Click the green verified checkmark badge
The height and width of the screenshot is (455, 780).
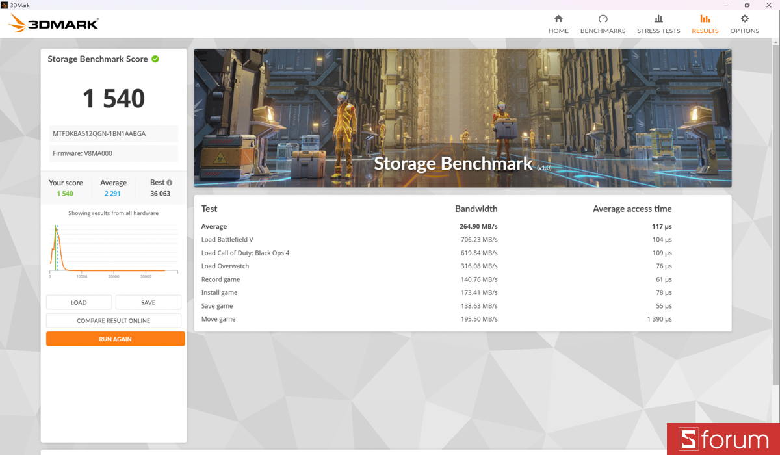(x=155, y=58)
